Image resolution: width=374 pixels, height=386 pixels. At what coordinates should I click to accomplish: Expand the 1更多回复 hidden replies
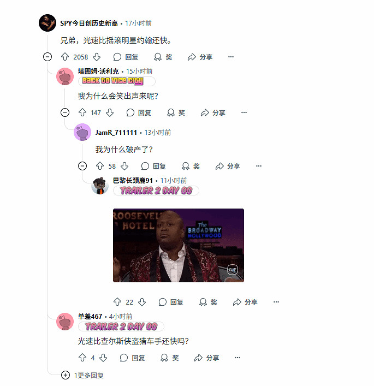(x=82, y=375)
